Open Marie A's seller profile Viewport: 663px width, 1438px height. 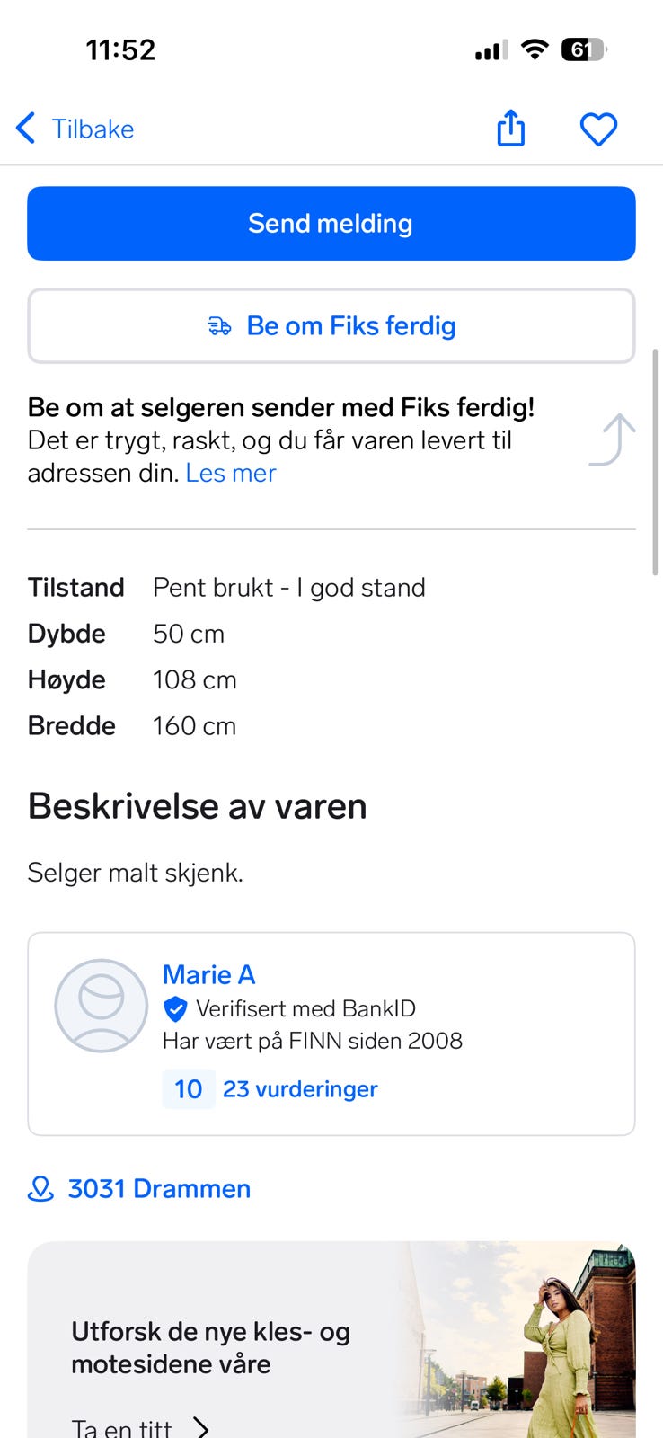(x=208, y=975)
